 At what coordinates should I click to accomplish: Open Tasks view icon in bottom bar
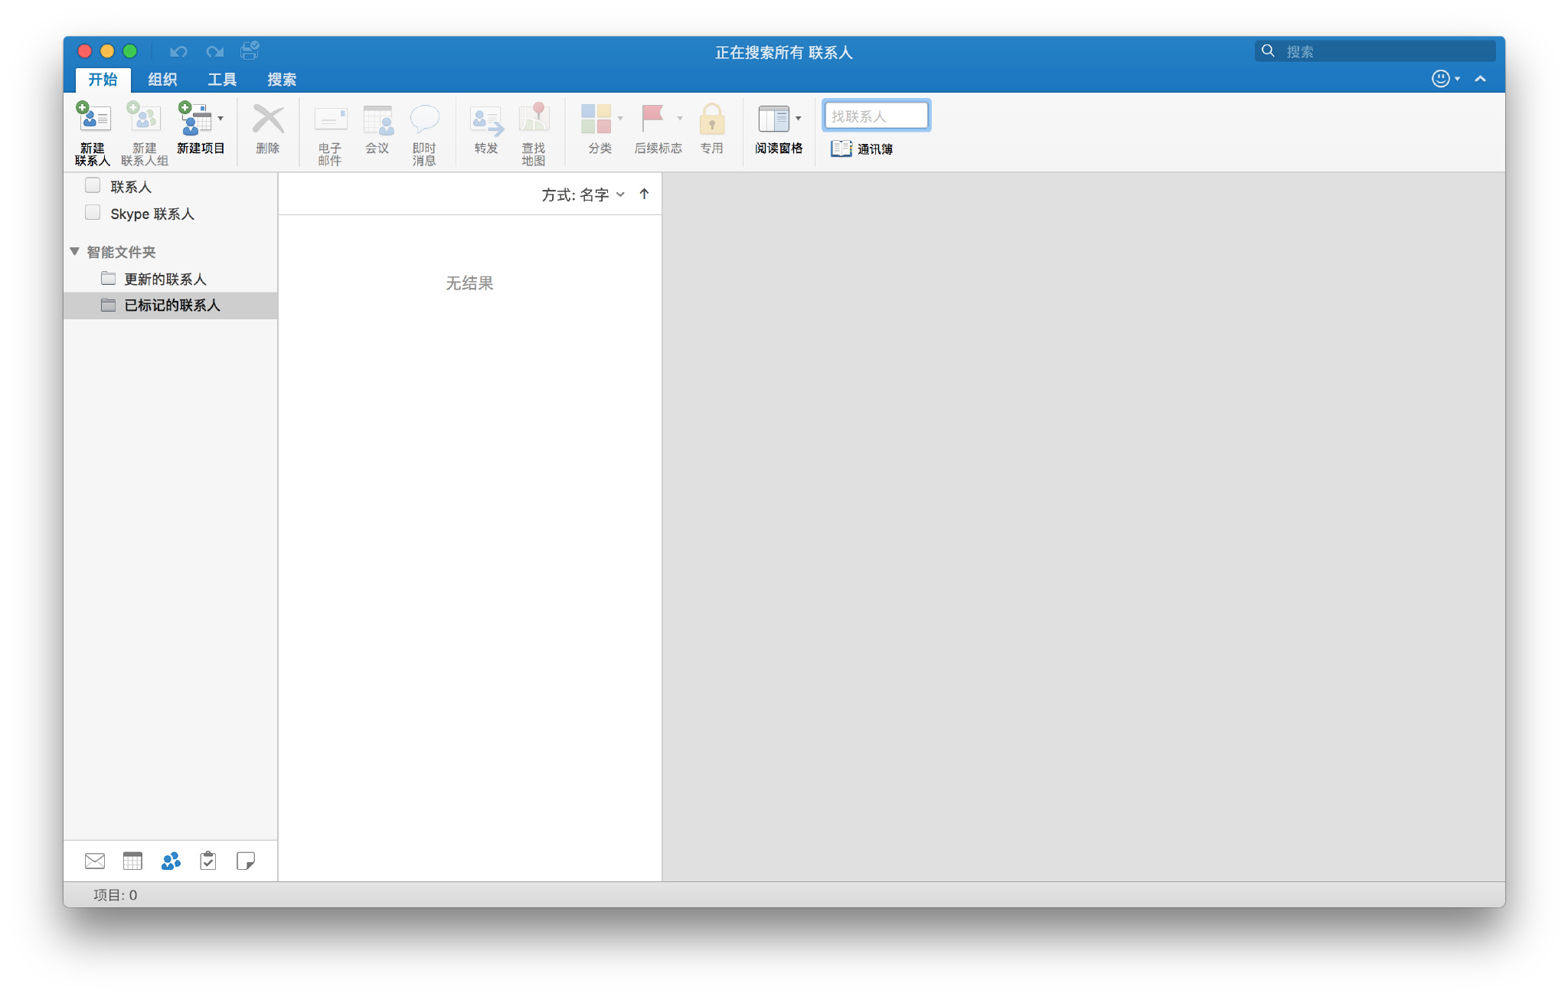click(x=208, y=861)
